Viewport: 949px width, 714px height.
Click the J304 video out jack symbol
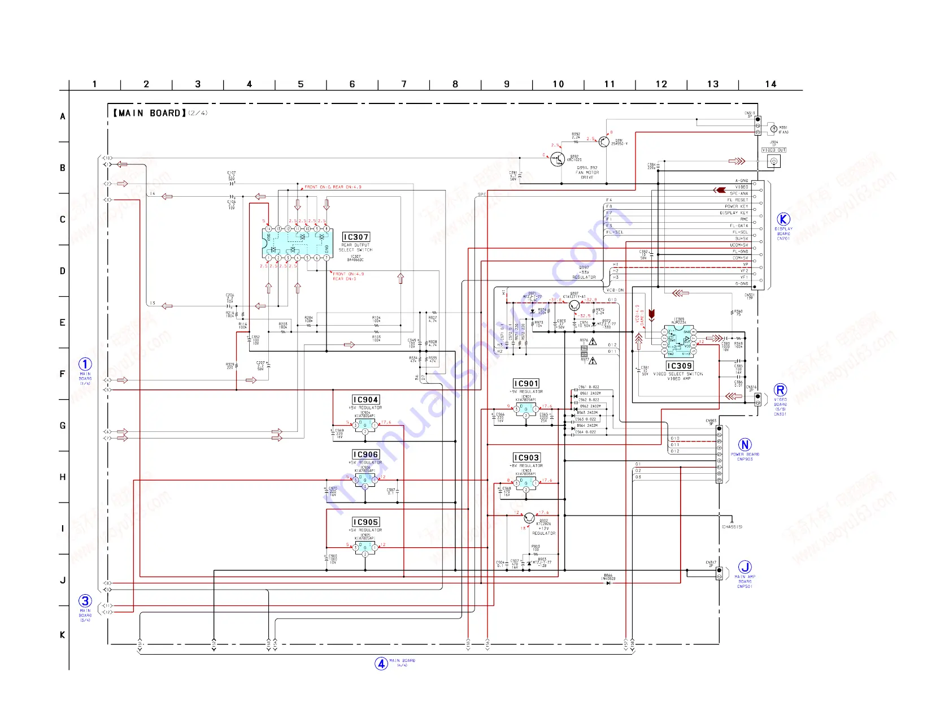(x=774, y=161)
